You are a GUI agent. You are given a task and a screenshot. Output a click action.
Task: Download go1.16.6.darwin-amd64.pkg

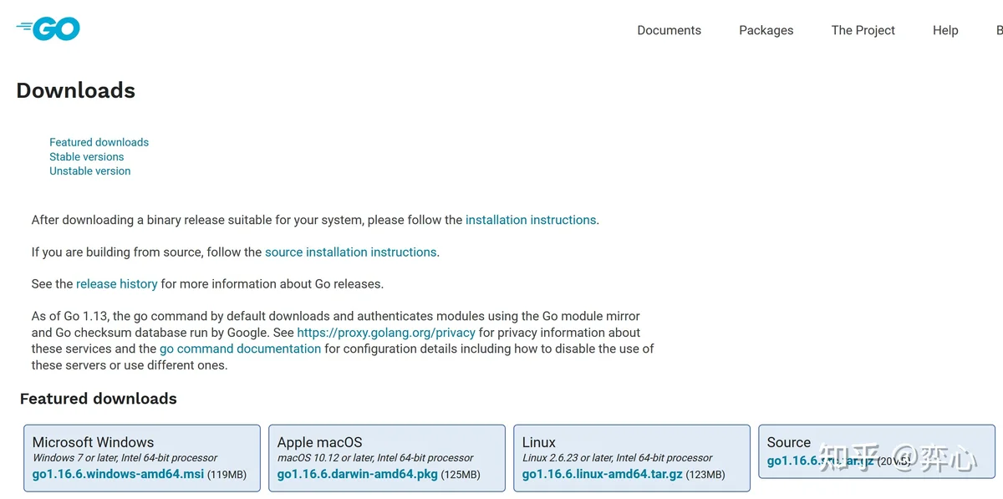(358, 474)
